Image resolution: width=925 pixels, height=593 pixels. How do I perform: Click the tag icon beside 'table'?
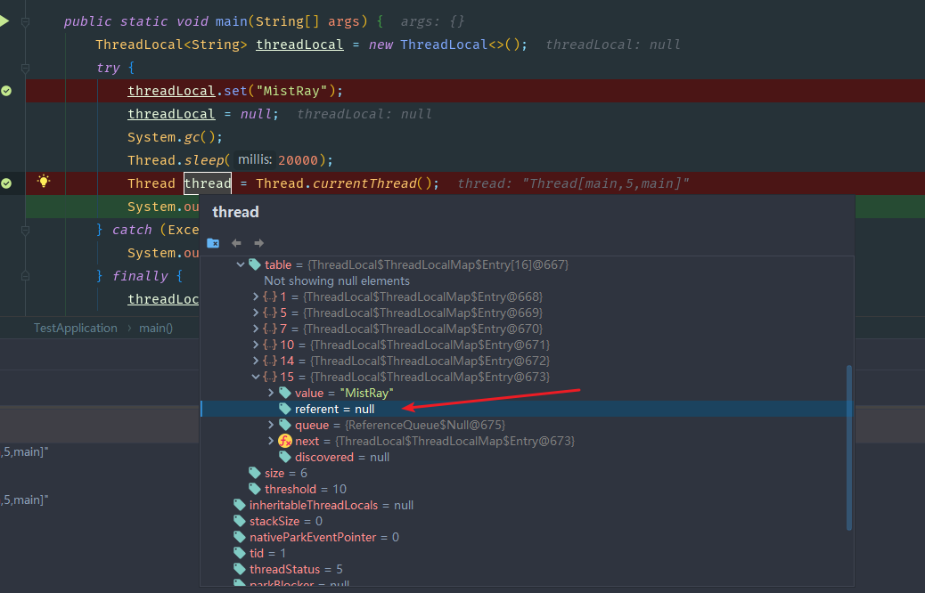(x=255, y=264)
